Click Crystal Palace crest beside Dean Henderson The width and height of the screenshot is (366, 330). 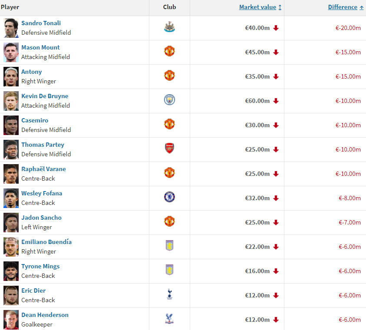click(169, 320)
